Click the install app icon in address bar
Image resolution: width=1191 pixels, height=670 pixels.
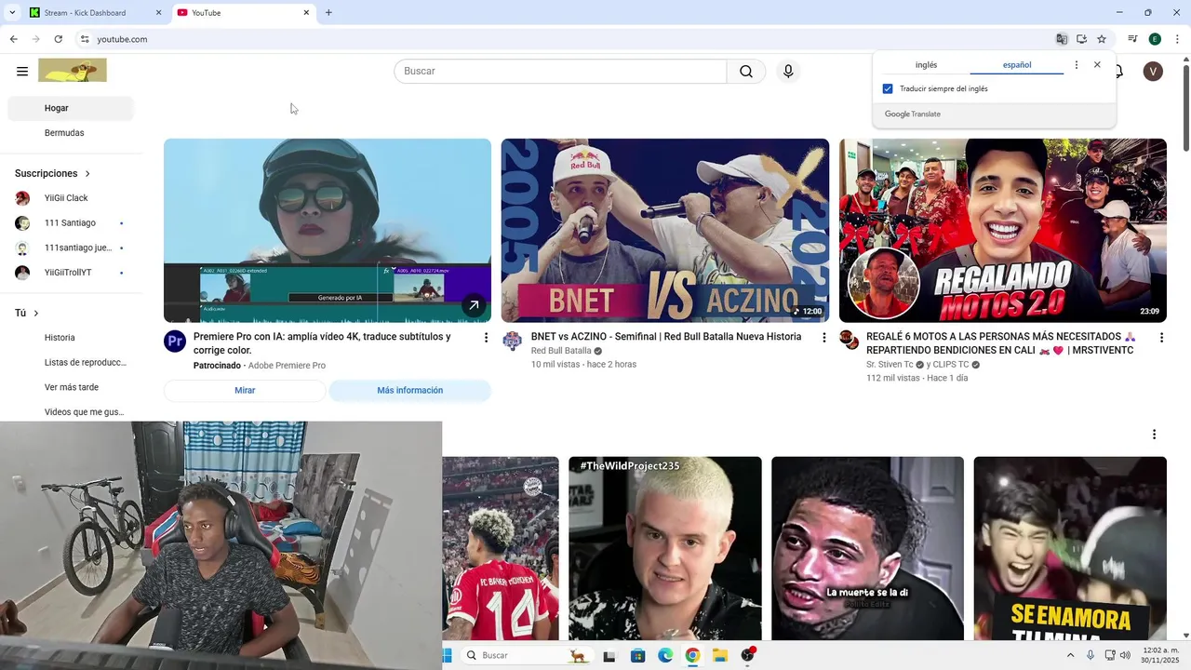pyautogui.click(x=1081, y=39)
